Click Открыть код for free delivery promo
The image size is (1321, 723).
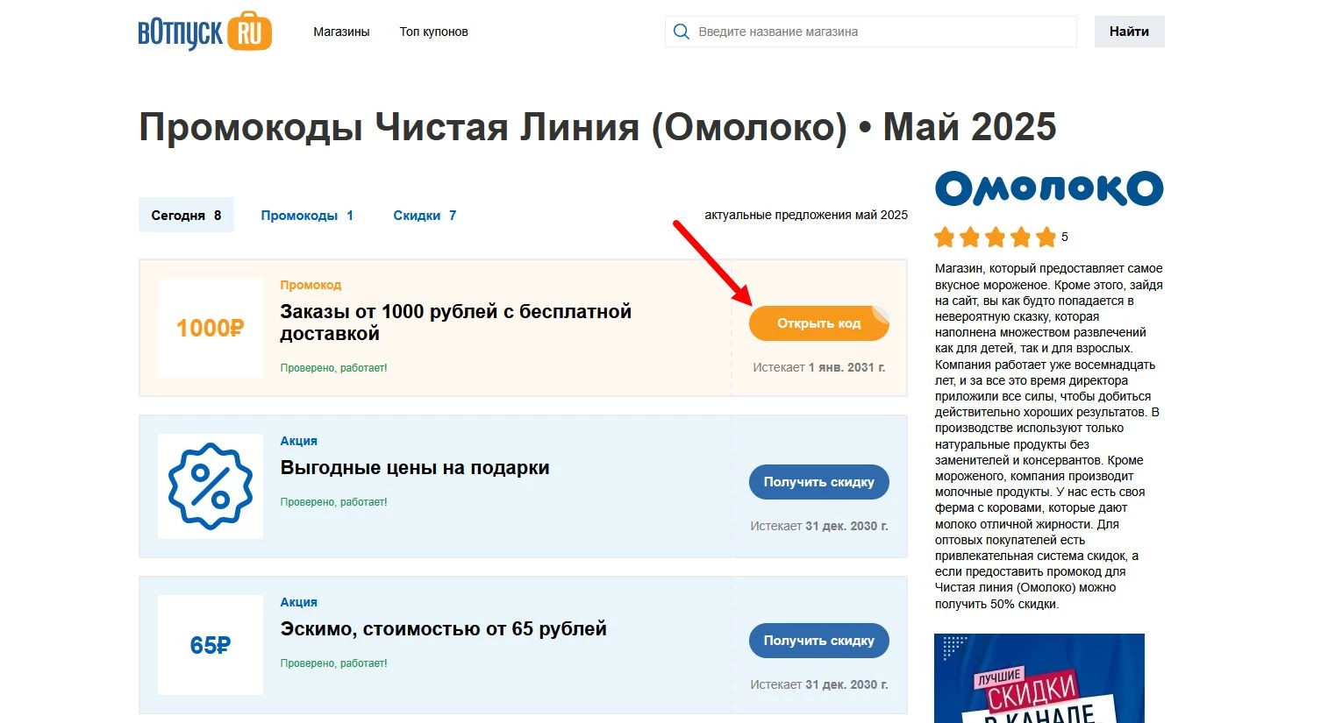(x=818, y=323)
